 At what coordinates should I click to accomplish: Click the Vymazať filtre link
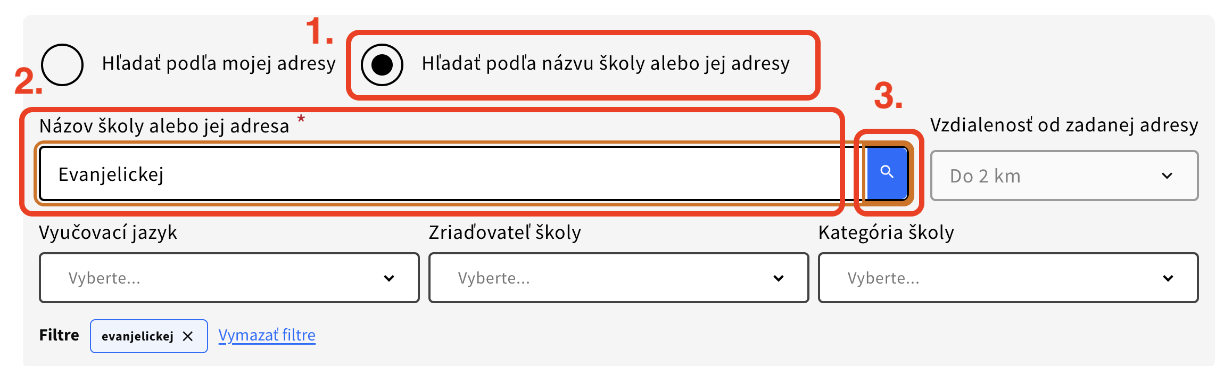tap(267, 335)
